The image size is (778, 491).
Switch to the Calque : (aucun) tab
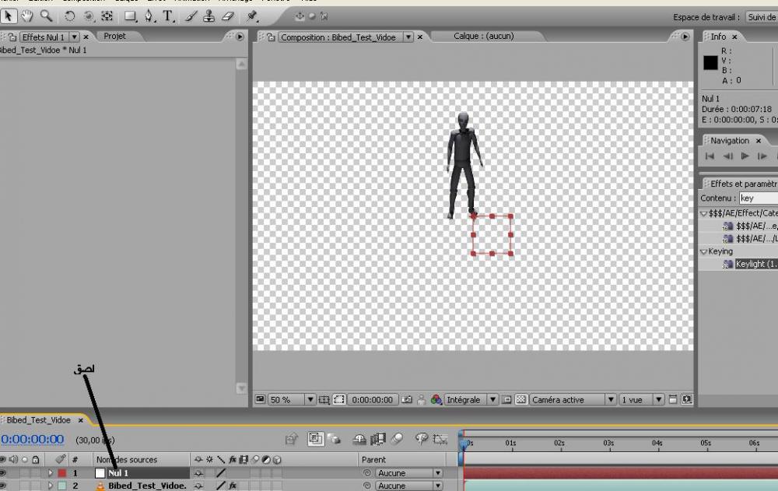click(484, 36)
